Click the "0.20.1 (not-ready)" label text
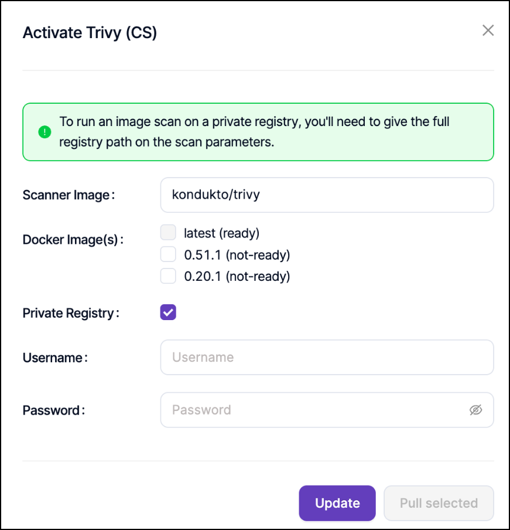 click(237, 276)
